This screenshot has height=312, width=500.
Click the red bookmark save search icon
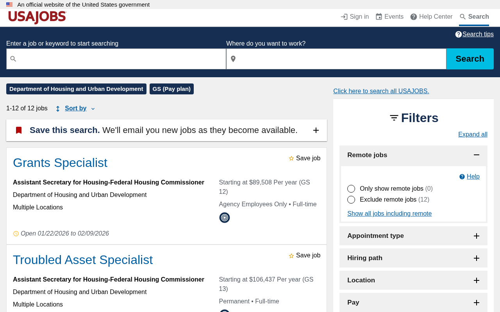[x=19, y=130]
